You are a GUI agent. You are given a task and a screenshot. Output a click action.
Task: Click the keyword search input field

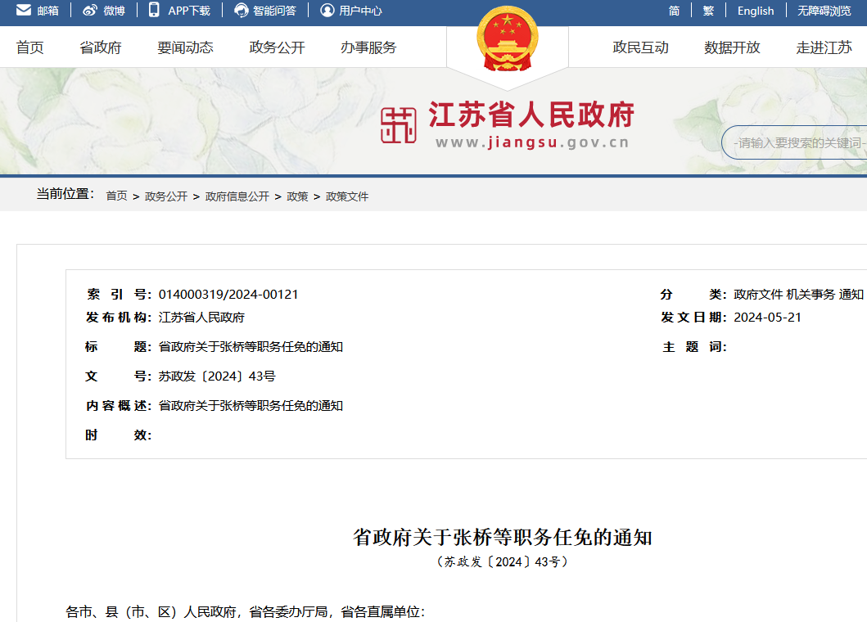click(x=798, y=143)
